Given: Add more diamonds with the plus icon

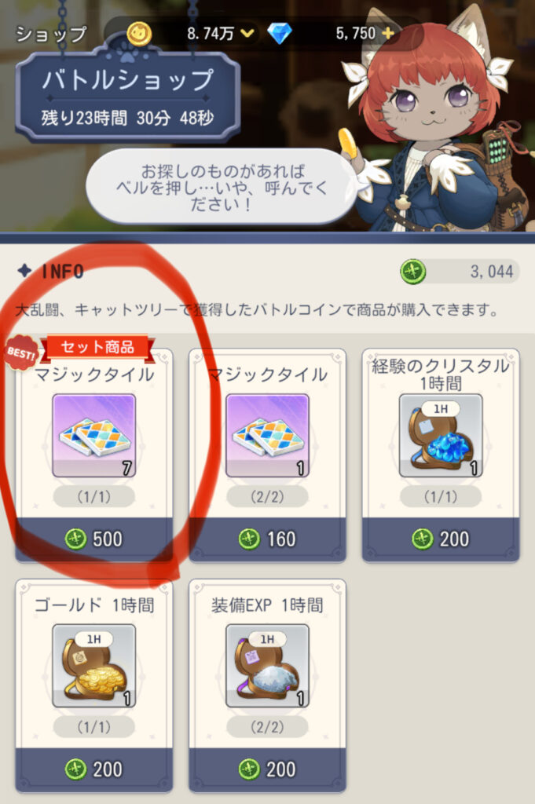Looking at the screenshot, I should (388, 33).
